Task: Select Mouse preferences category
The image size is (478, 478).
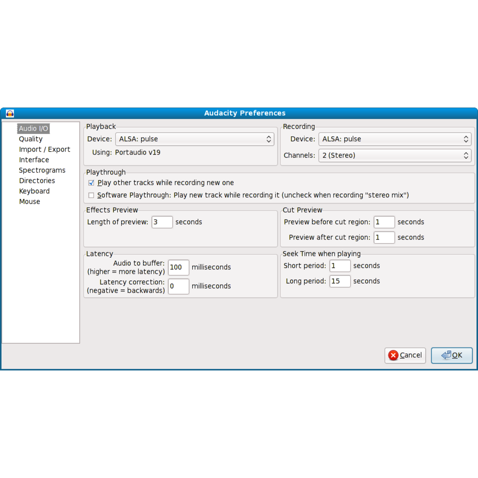Action: pyautogui.click(x=30, y=202)
